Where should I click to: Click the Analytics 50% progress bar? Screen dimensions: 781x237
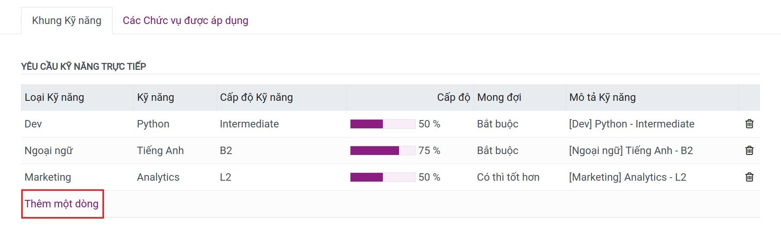(x=382, y=177)
